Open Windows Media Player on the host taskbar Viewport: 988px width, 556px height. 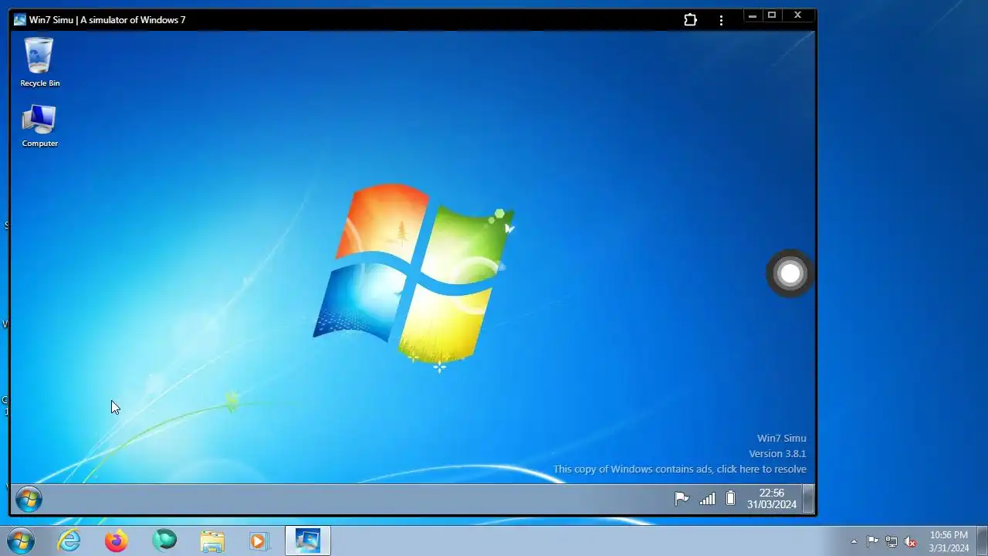pos(259,541)
